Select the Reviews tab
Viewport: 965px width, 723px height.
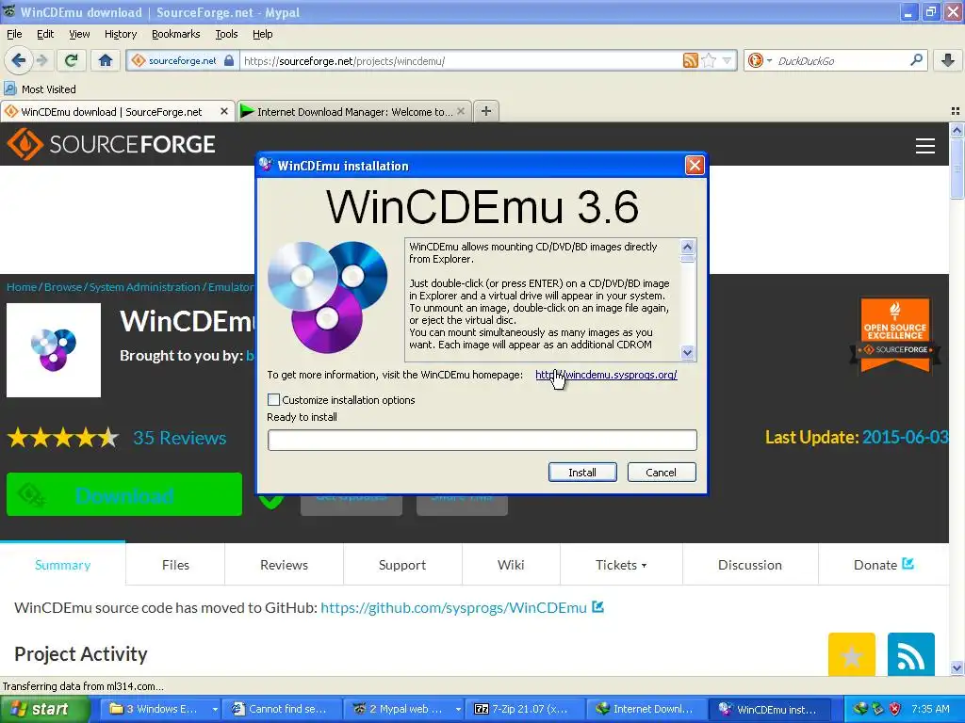[284, 565]
